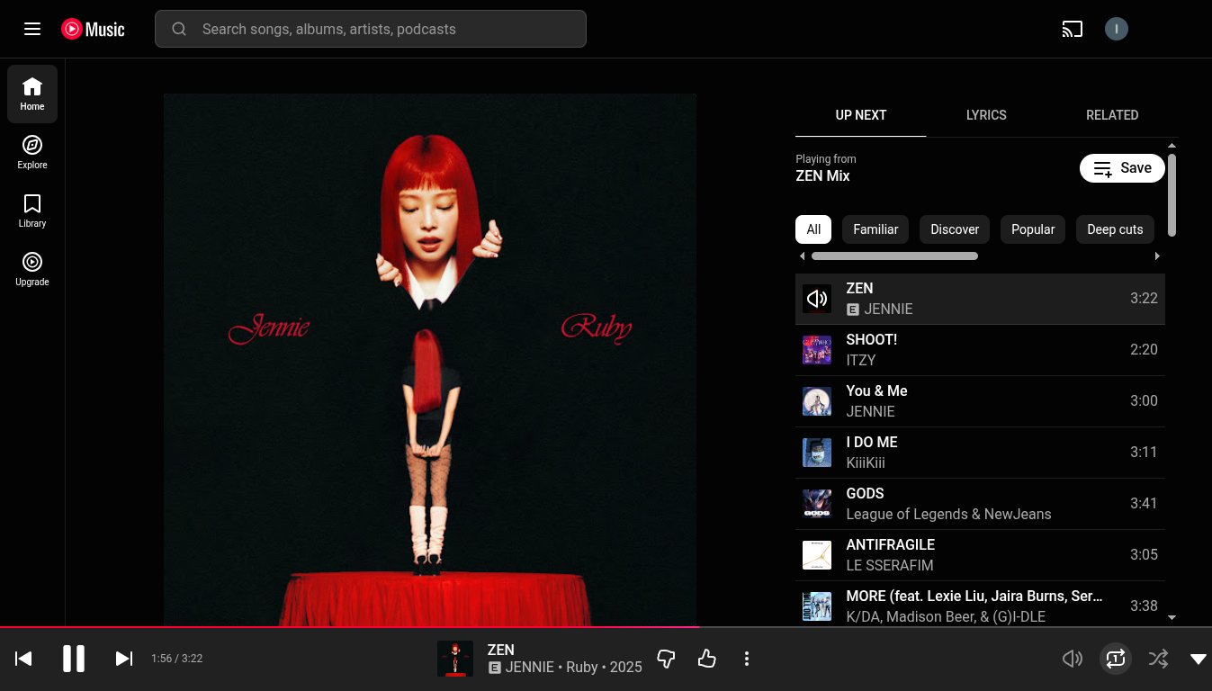Open the volume control
Screen dimensions: 1212x691
pyautogui.click(x=1073, y=659)
